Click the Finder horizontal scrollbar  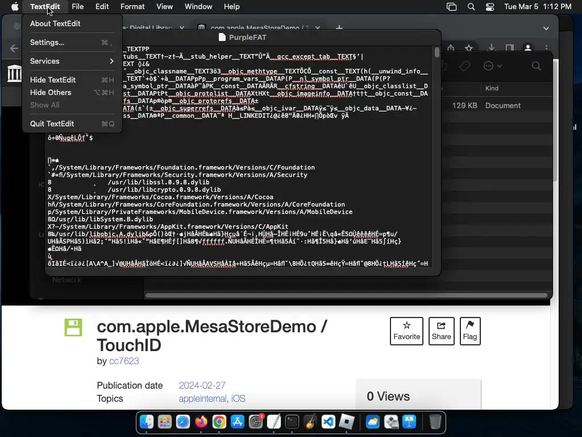346,295
